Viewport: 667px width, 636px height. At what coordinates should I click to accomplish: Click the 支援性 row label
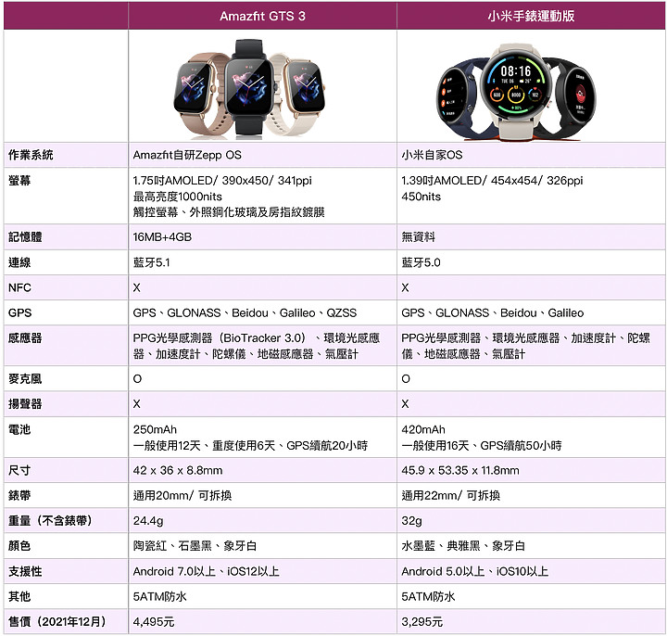coord(25,571)
